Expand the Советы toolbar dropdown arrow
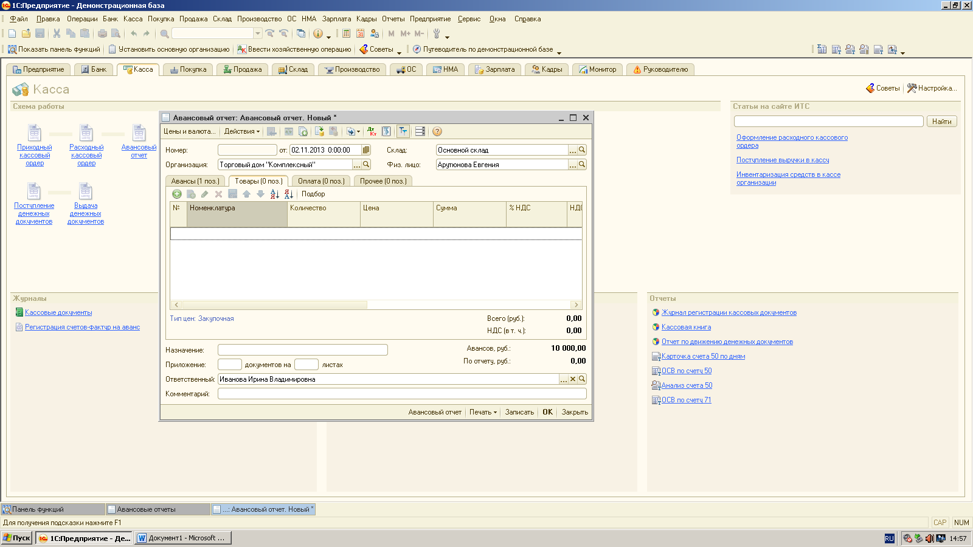Screen dimensions: 973x547 [x=399, y=52]
